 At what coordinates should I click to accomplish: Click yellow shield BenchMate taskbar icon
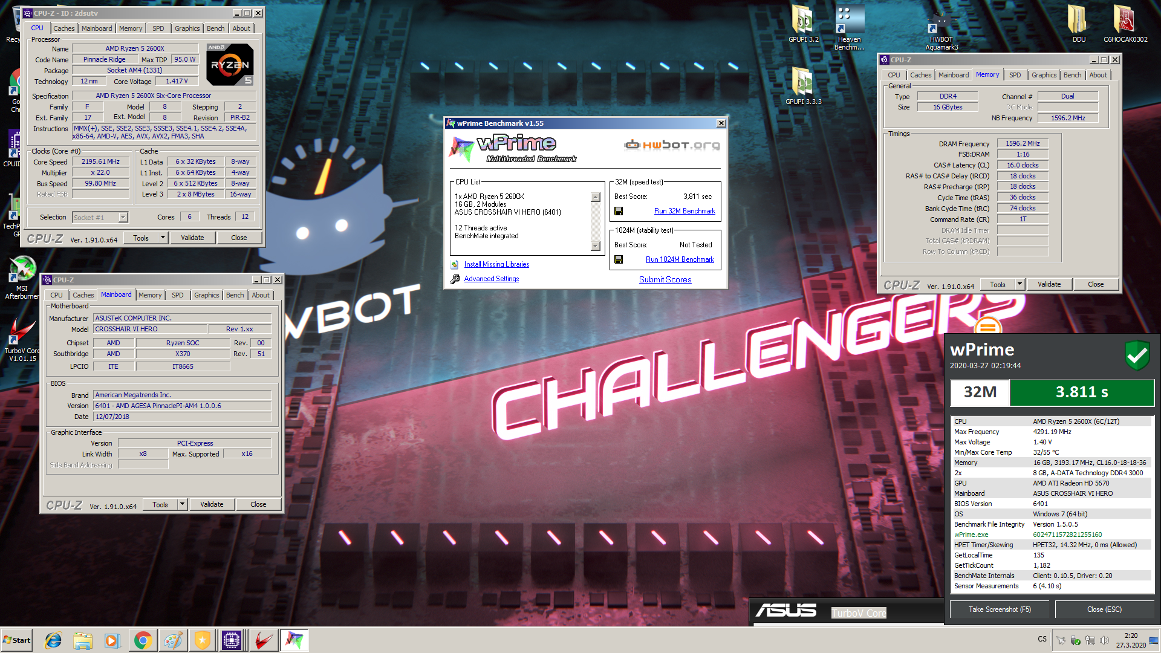click(202, 640)
